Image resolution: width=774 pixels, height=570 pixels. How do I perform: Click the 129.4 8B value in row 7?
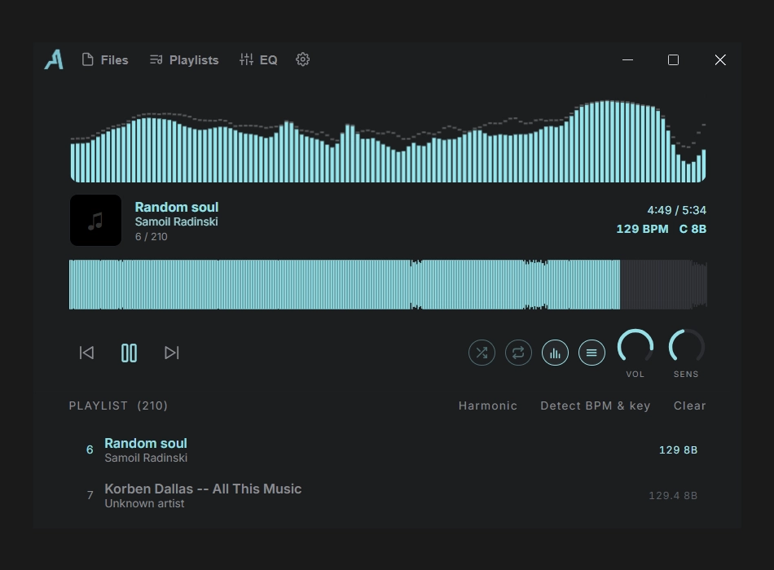673,495
